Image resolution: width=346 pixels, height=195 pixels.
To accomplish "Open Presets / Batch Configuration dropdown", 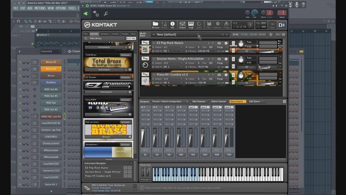I will 170,102.
